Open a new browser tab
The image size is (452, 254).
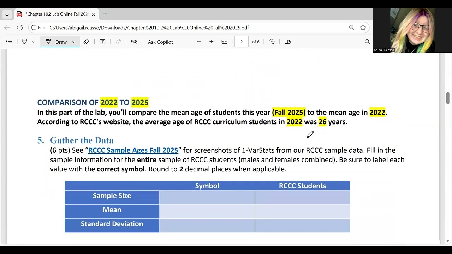(105, 14)
